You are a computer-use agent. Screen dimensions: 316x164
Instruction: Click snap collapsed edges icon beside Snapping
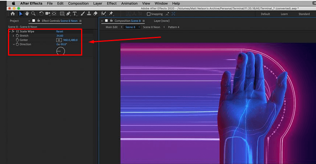point(167,14)
